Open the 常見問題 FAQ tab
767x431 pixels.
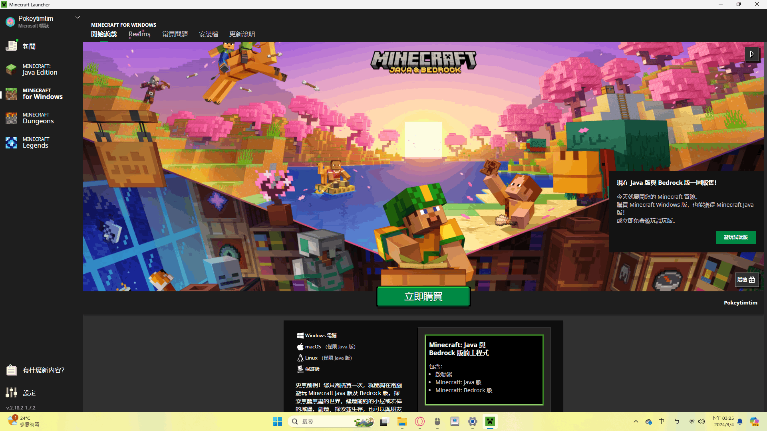(x=175, y=34)
